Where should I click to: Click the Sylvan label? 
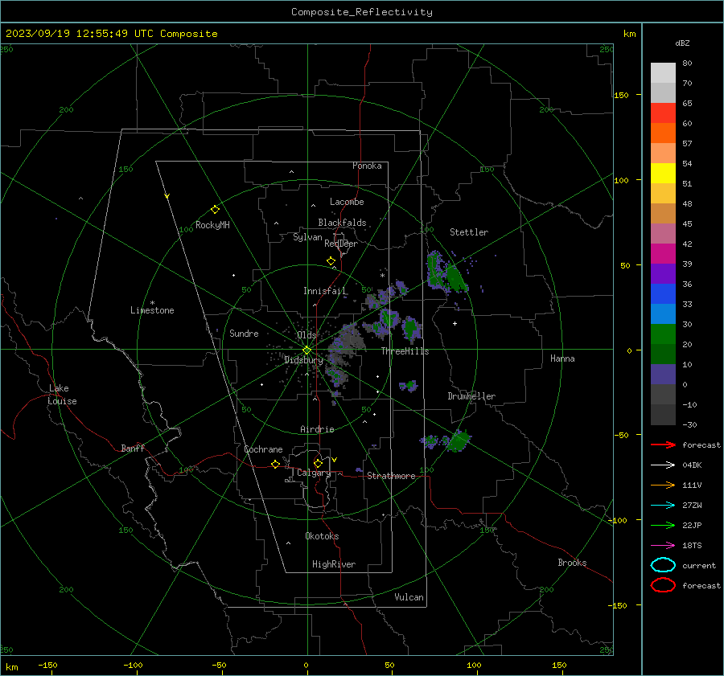coord(307,237)
